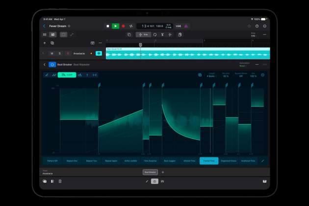The image size is (309, 206).
Task: Tap the last Beat Breaker mode icon with brackets
Action: point(95,75)
